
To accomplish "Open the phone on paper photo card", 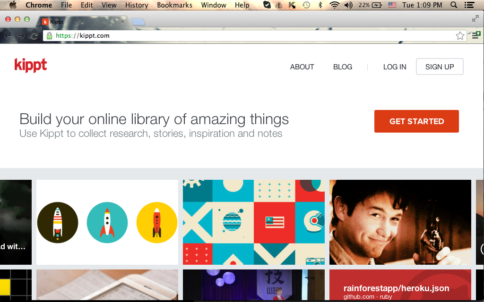I will [x=107, y=285].
